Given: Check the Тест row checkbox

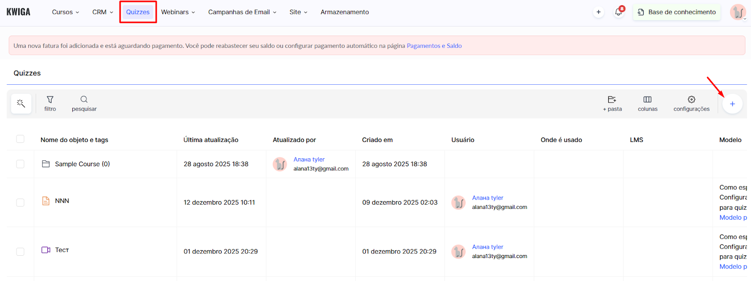Looking at the screenshot, I should click(x=20, y=251).
